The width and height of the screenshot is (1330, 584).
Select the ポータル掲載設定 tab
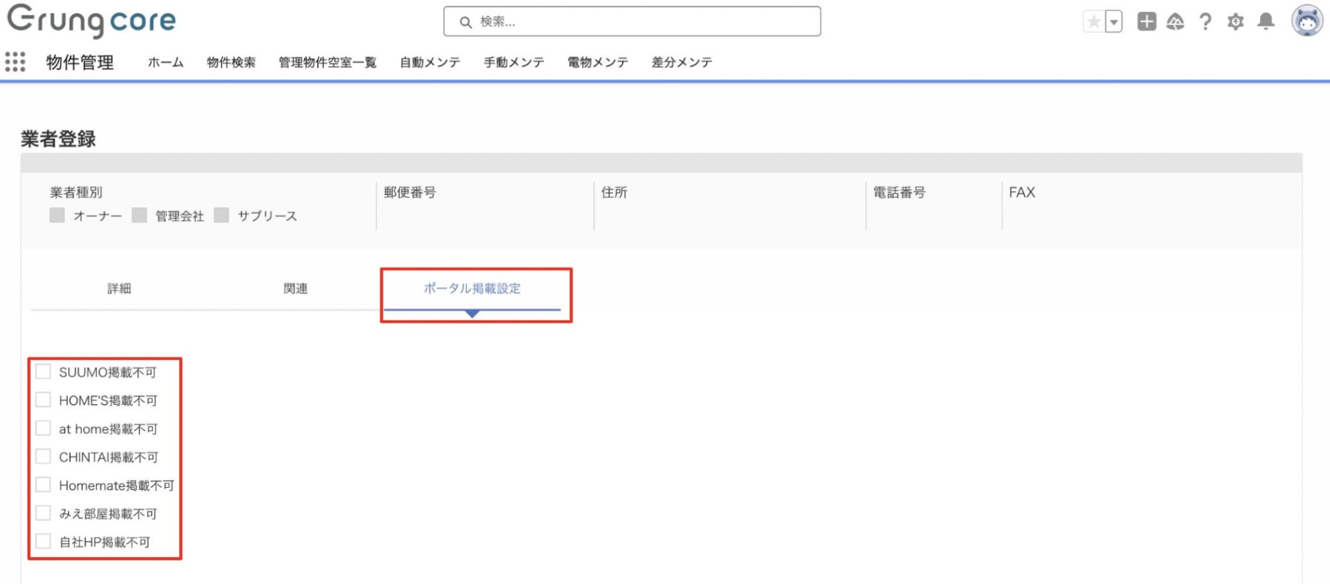pos(472,289)
